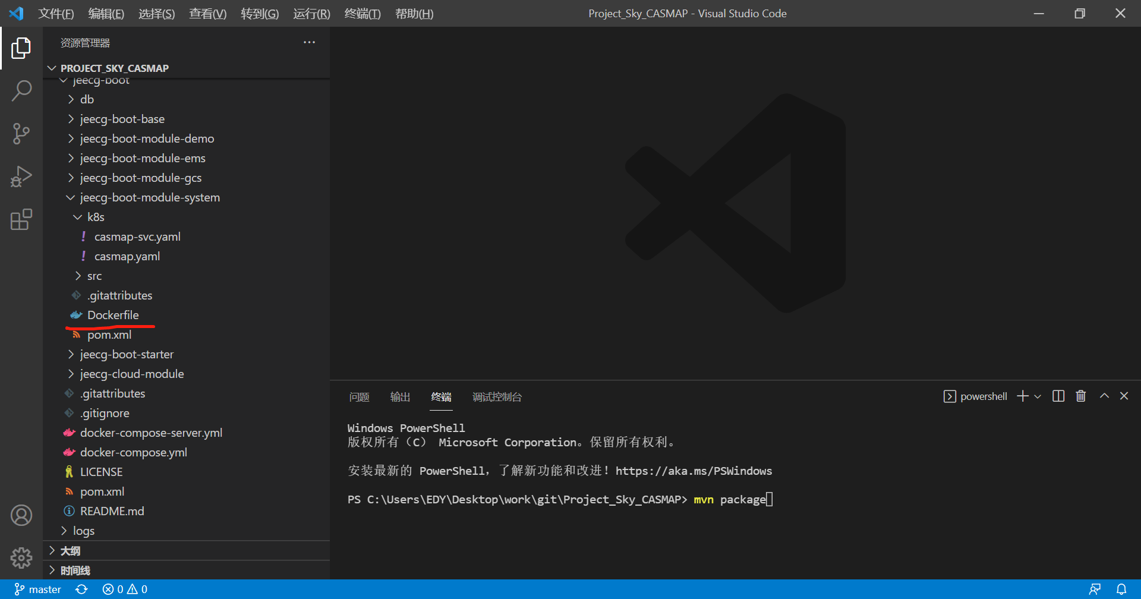Expand the 大纲 outline section
Viewport: 1141px width, 599px height.
click(x=187, y=551)
